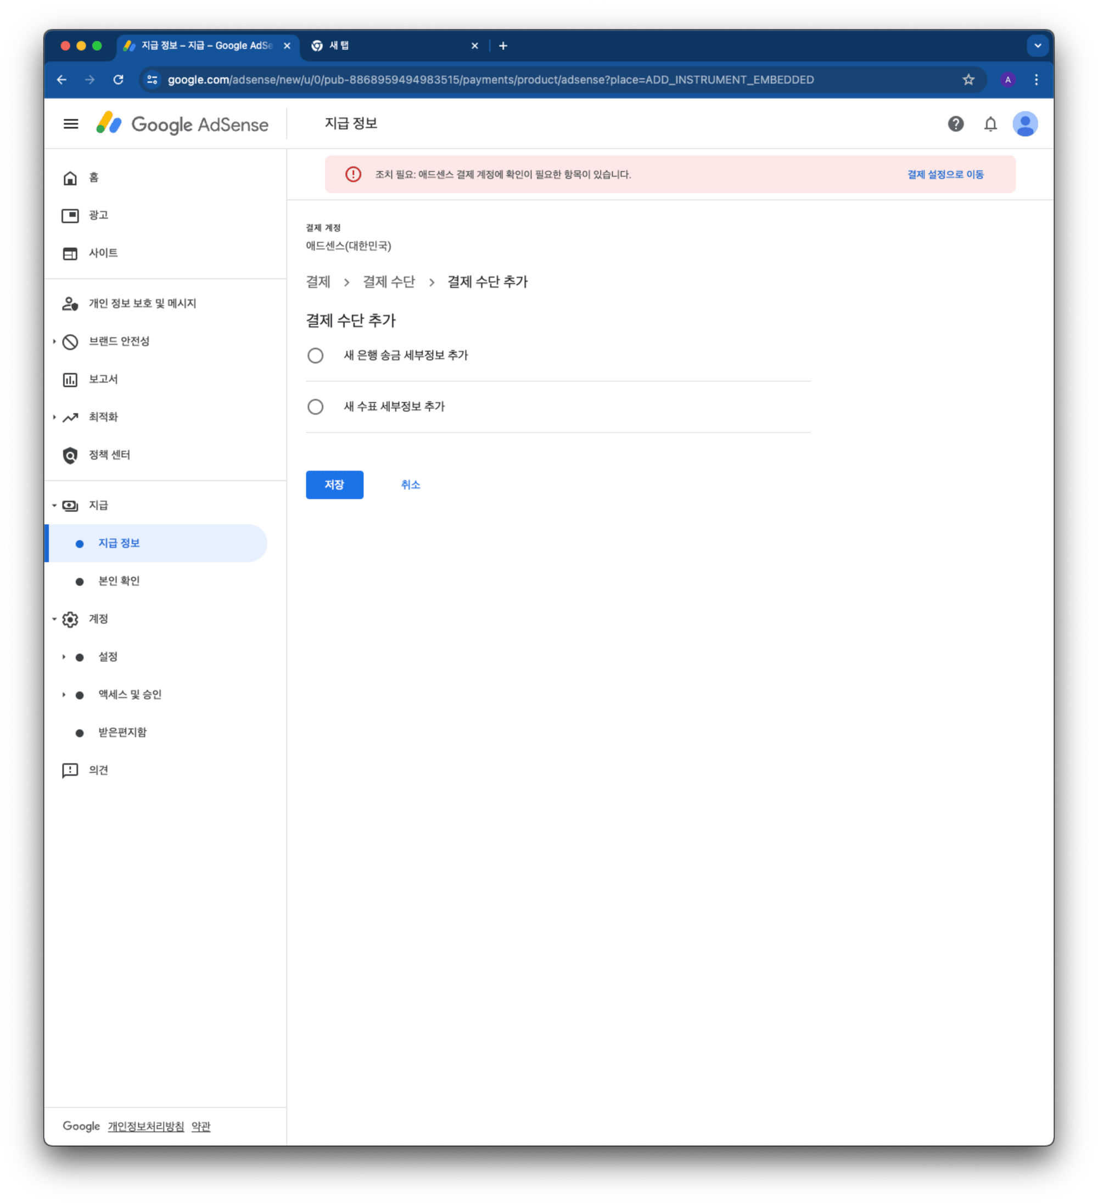Select 새 은행 송금 세부정보 추가 radio
This screenshot has width=1098, height=1204.
click(x=316, y=356)
